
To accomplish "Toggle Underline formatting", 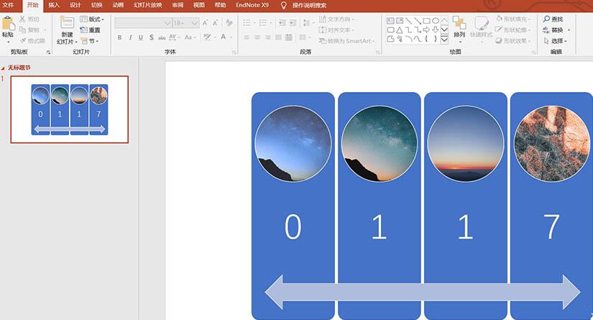I will [x=141, y=37].
